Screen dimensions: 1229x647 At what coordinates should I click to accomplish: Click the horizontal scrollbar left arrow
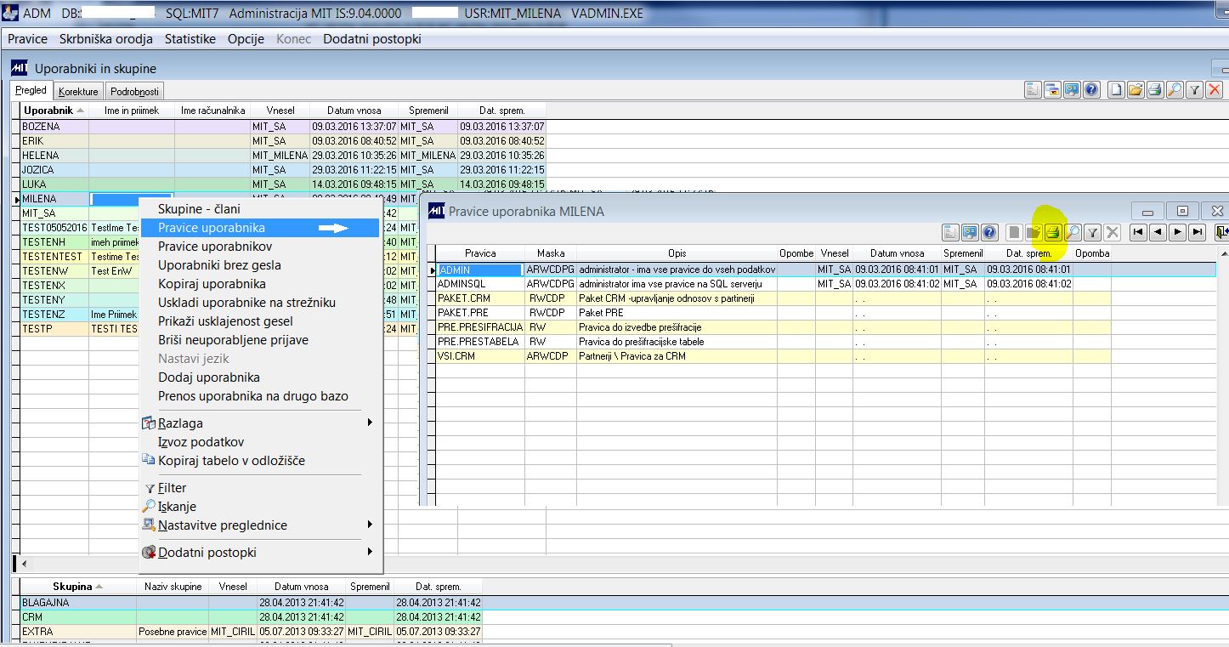pos(25,564)
